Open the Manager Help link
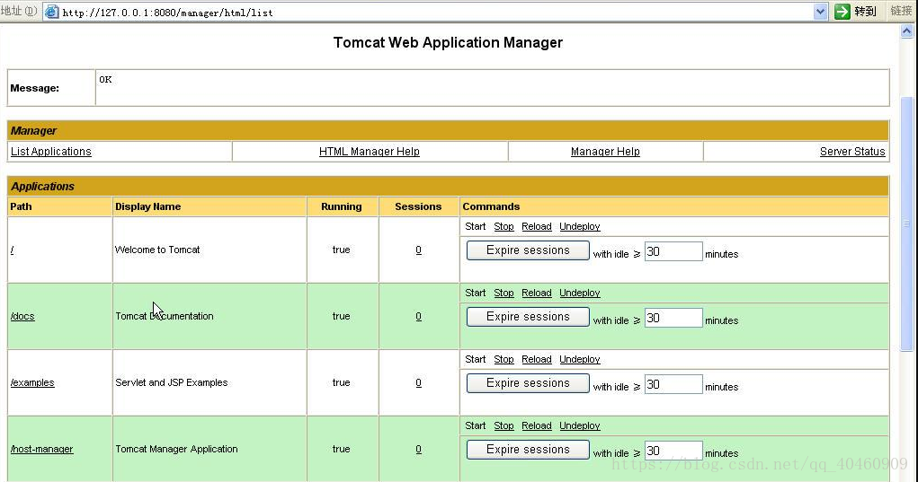Viewport: 918px width, 482px height. click(x=605, y=152)
